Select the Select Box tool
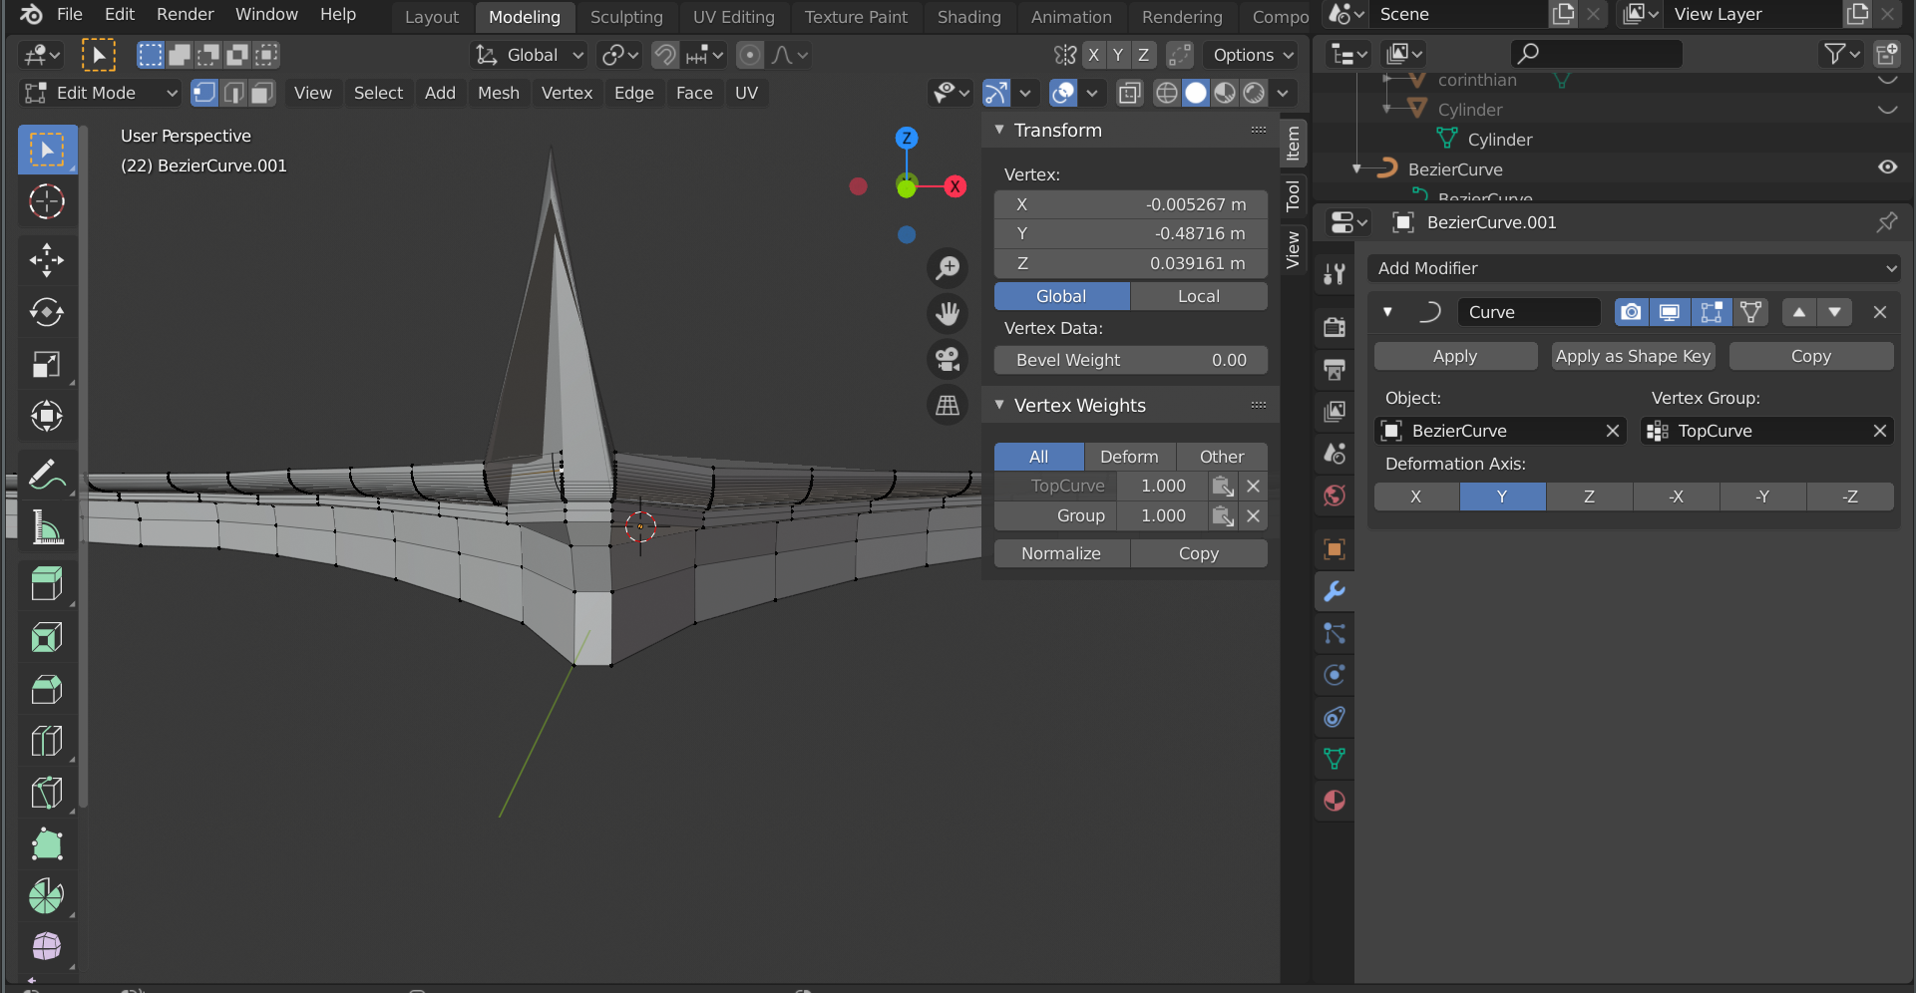The height and width of the screenshot is (993, 1916). [47, 150]
